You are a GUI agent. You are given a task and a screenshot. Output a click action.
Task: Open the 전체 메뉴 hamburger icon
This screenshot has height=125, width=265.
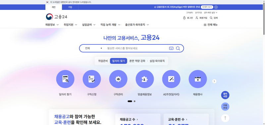click(205, 25)
